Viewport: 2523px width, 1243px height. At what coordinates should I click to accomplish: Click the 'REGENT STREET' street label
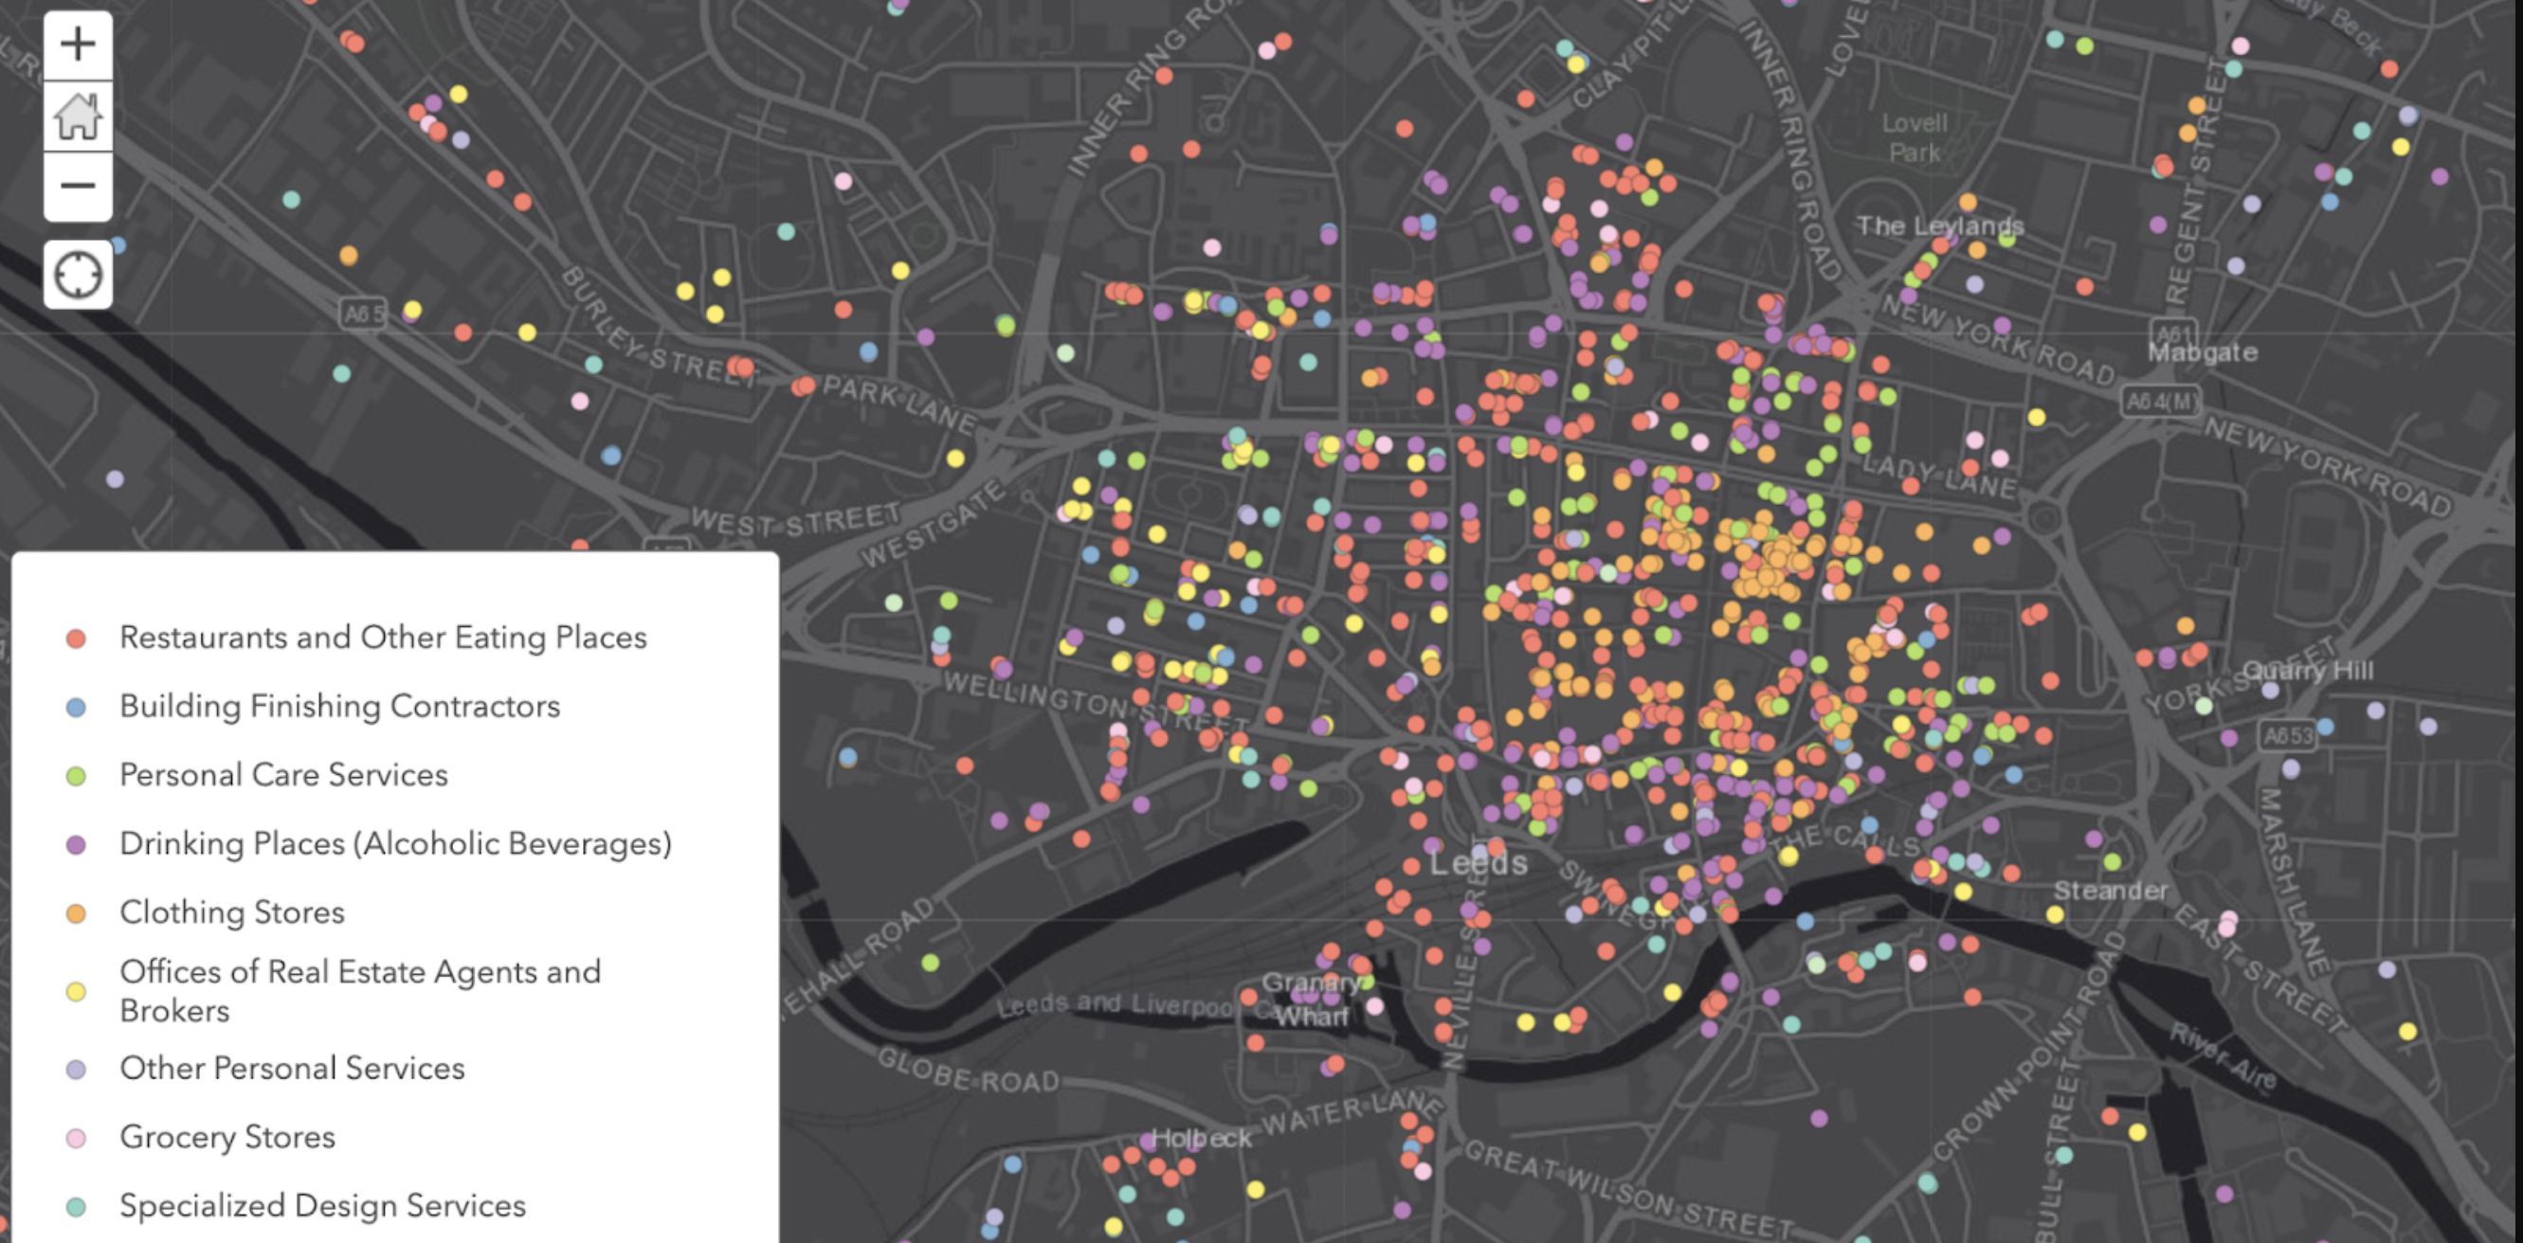2194,183
